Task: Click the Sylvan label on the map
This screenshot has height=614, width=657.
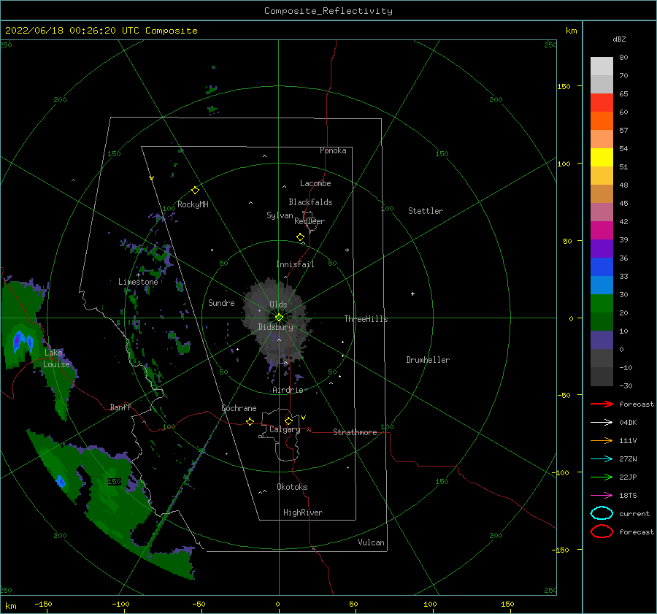Action: 280,215
